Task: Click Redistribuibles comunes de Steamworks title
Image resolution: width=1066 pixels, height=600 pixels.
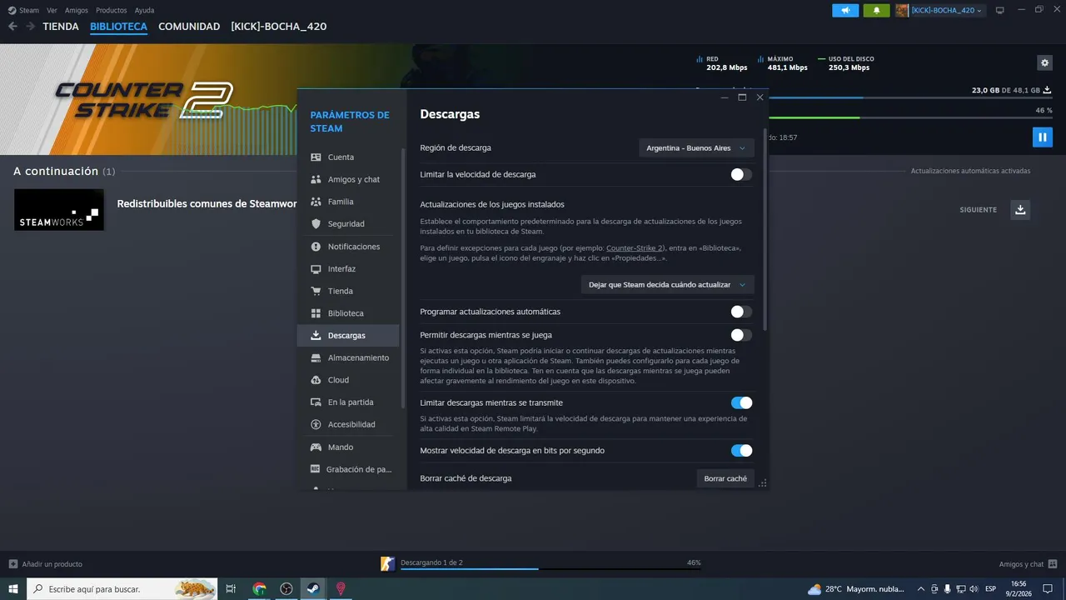Action: pos(207,203)
